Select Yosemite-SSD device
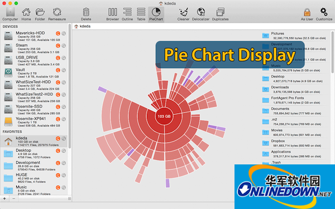Screen dimensions: 335x209 34,109
